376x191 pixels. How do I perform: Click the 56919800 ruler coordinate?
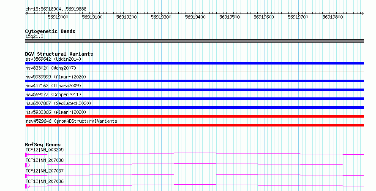(x=332, y=17)
